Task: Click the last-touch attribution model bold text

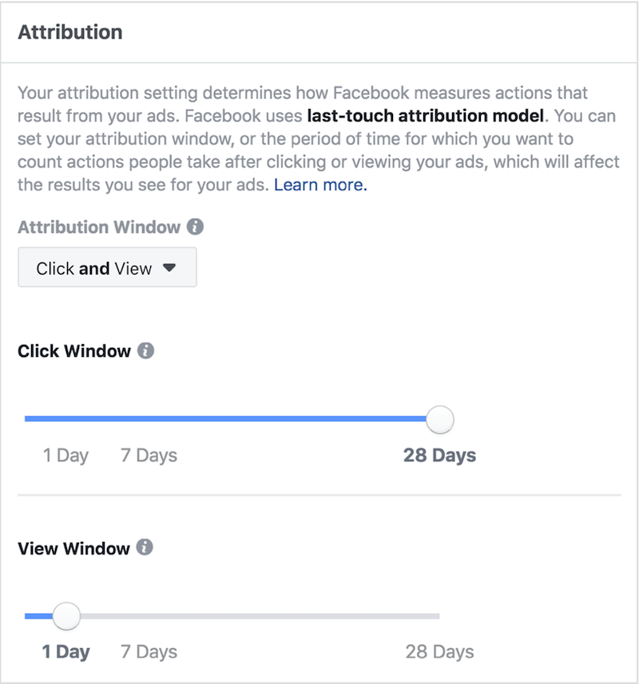Action: pyautogui.click(x=426, y=116)
